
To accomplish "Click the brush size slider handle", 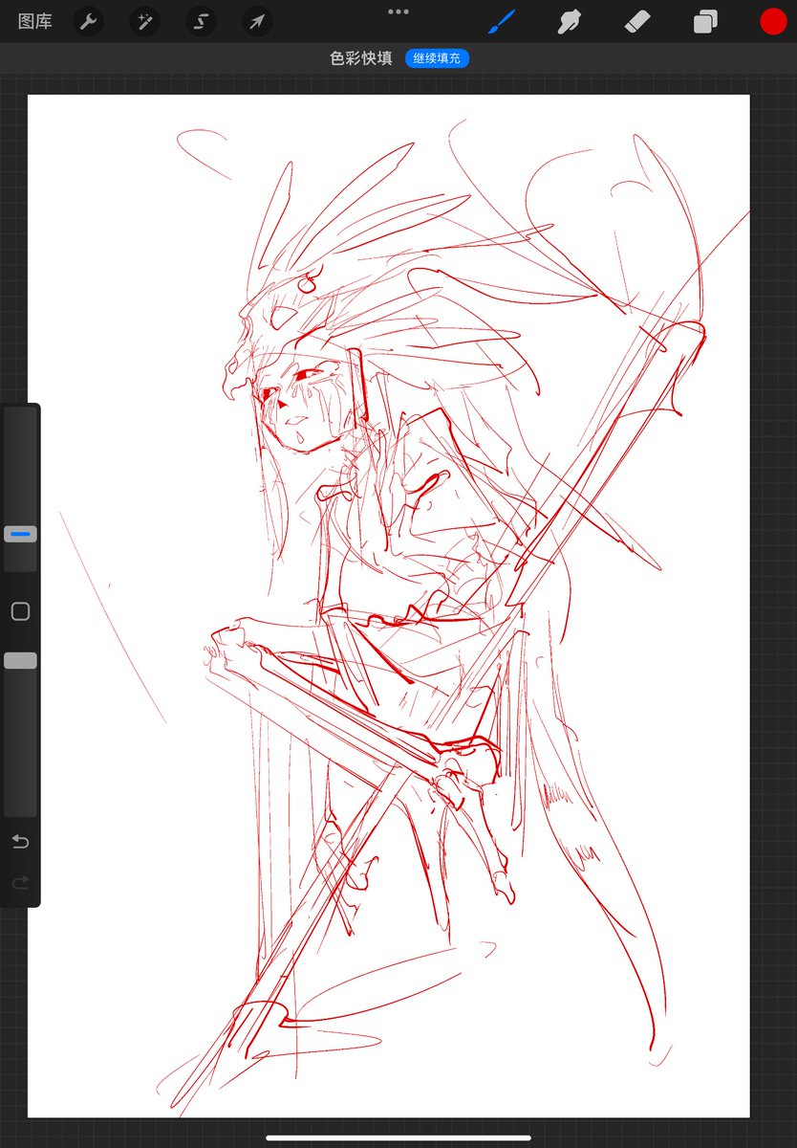I will (x=20, y=534).
